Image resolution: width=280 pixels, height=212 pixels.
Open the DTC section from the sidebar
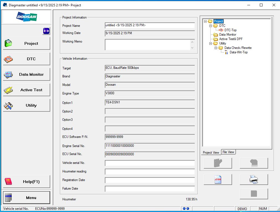pos(27,59)
